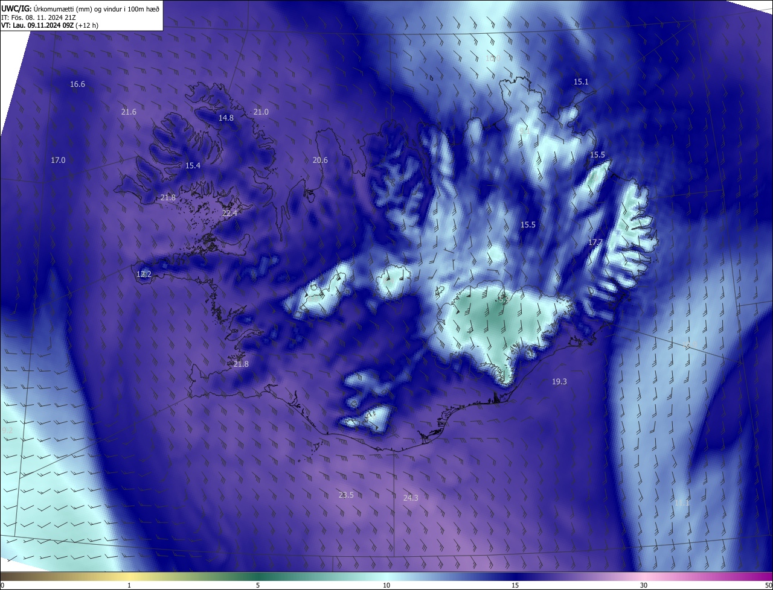Click the 19.3 value label

(x=559, y=382)
